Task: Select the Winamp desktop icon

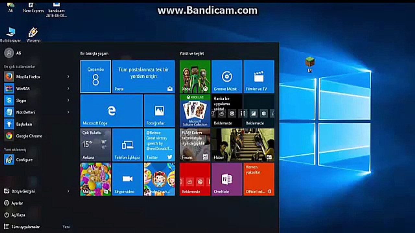Action: (33, 35)
